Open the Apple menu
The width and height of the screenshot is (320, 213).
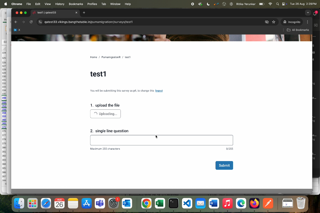(6, 4)
